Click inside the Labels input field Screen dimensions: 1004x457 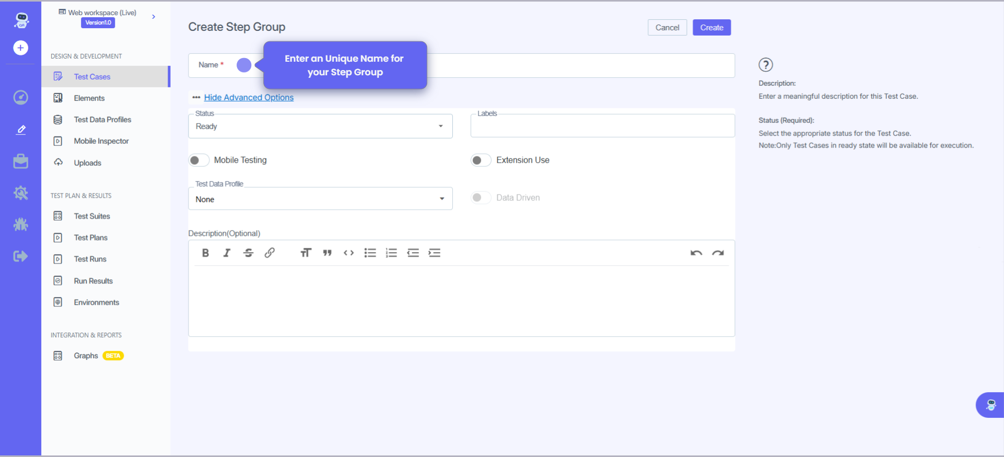point(602,127)
